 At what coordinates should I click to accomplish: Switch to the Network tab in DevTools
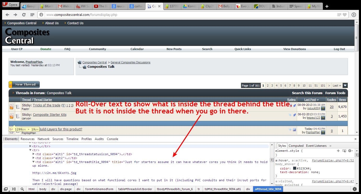point(43,139)
